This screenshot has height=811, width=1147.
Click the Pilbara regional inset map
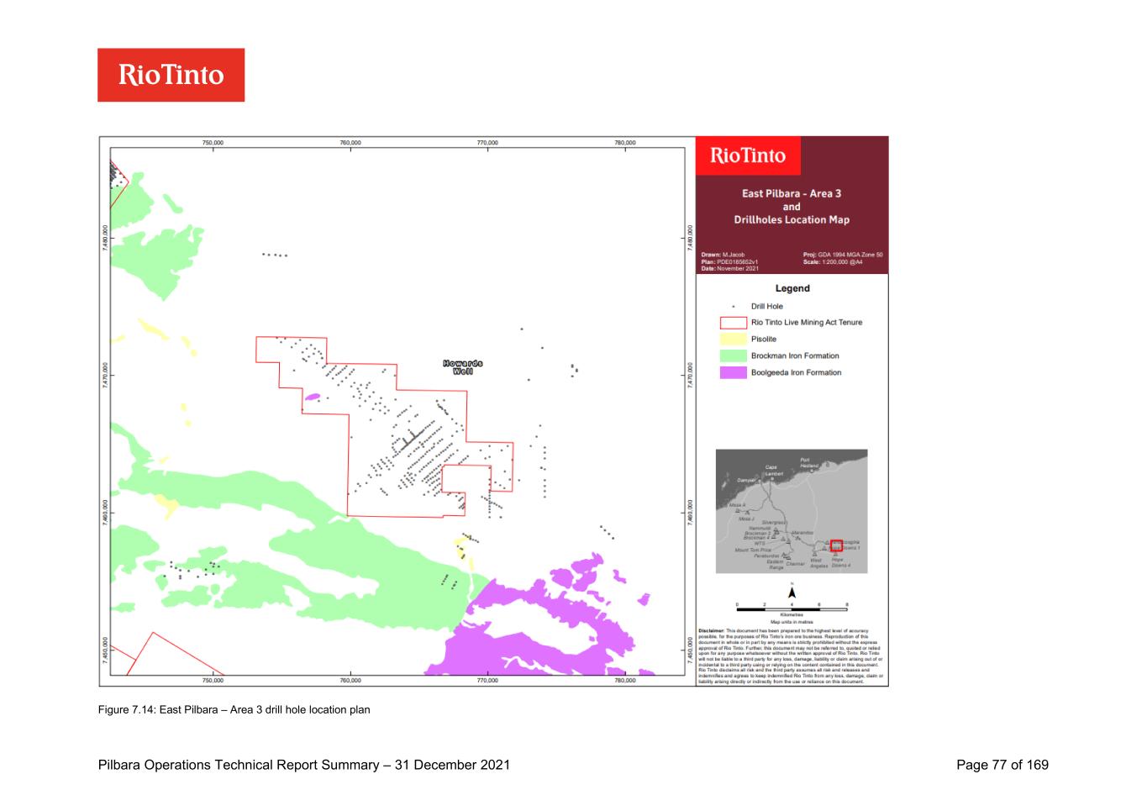tap(792, 511)
